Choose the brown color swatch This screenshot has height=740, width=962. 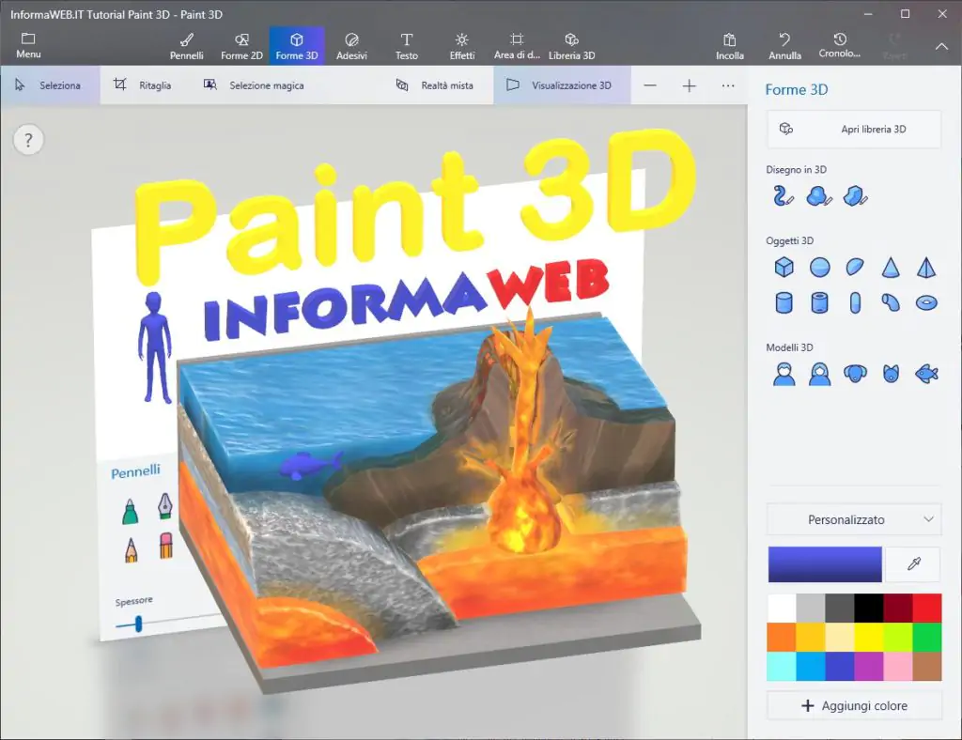927,666
